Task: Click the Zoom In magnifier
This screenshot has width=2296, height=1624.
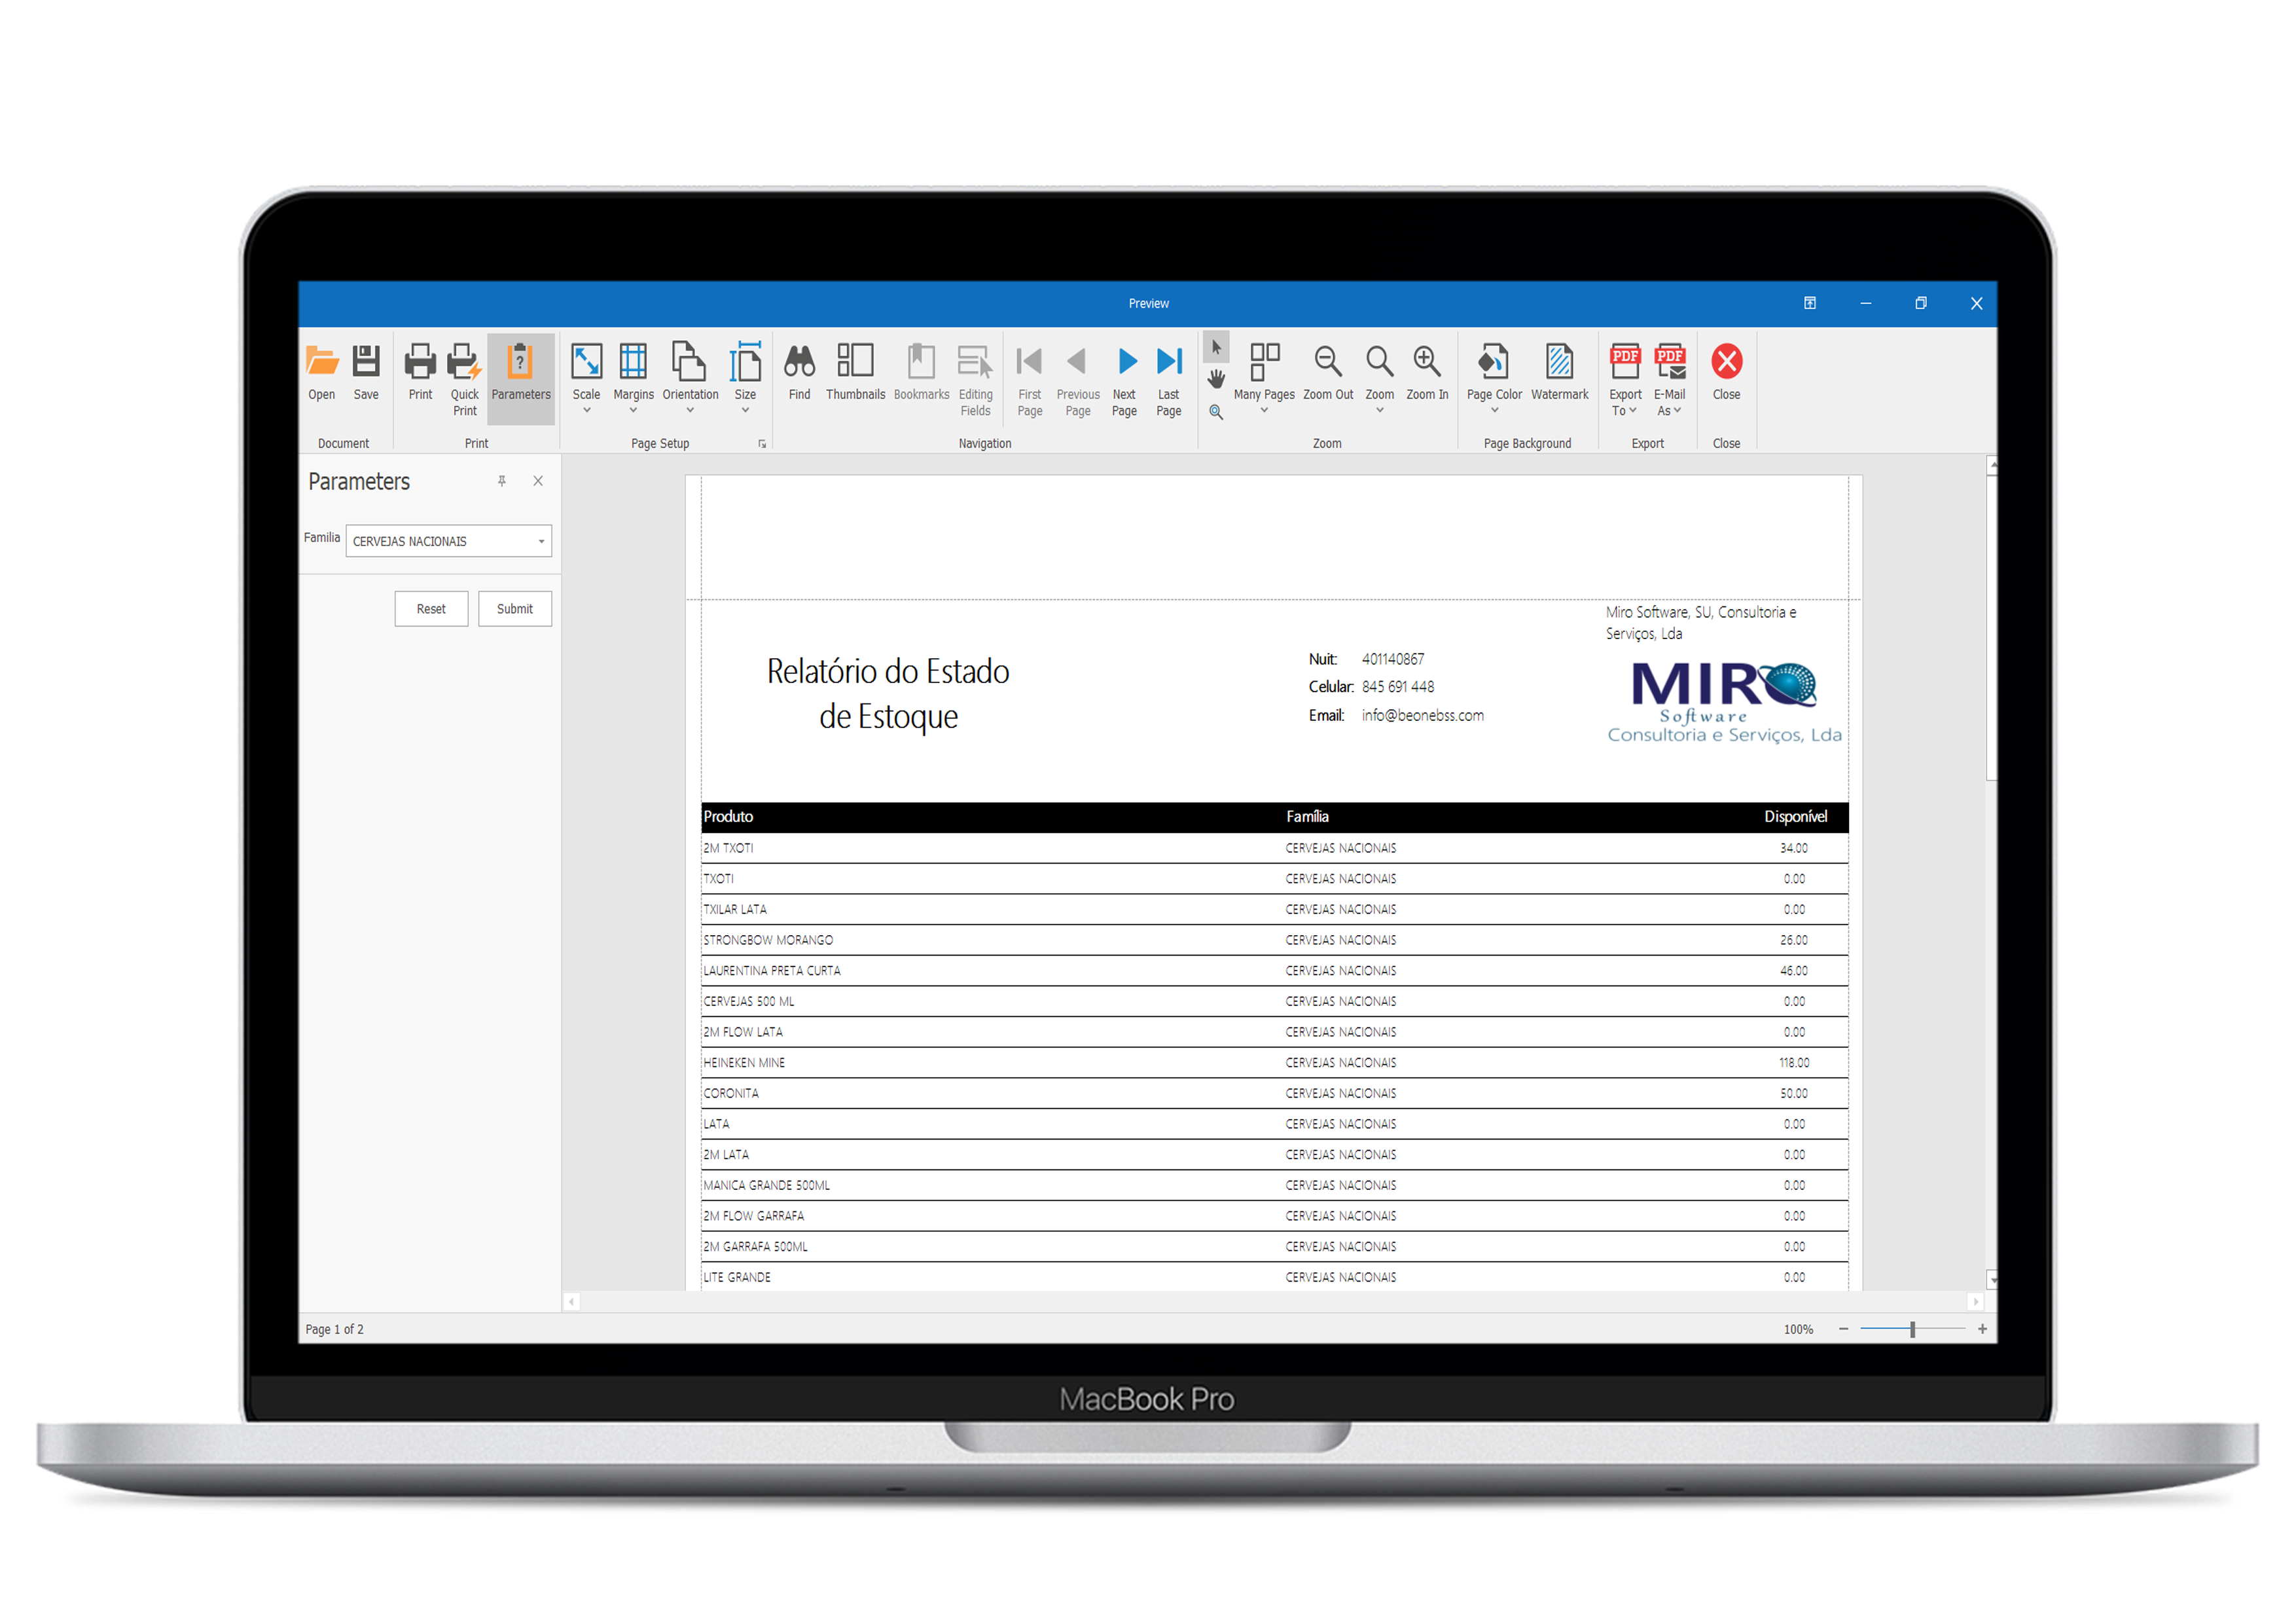Action: pyautogui.click(x=1427, y=371)
